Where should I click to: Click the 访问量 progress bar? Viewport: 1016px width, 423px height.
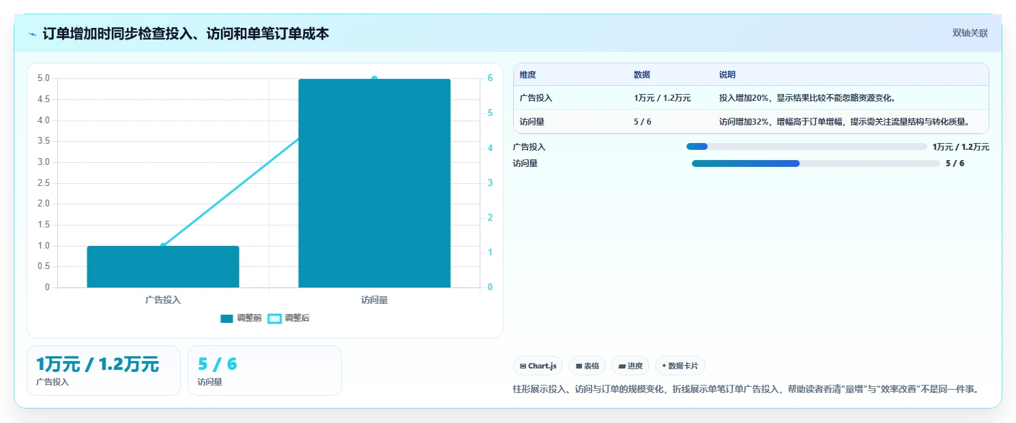click(816, 163)
